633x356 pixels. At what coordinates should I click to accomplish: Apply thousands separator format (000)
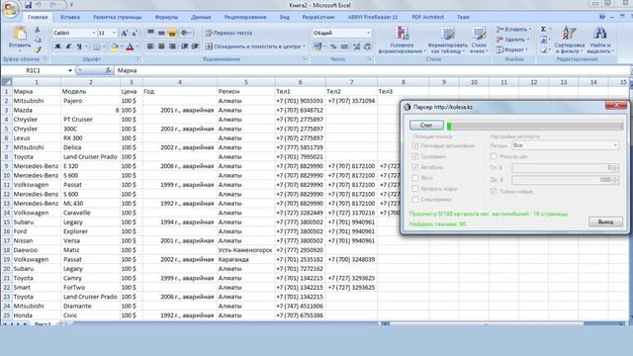click(344, 46)
